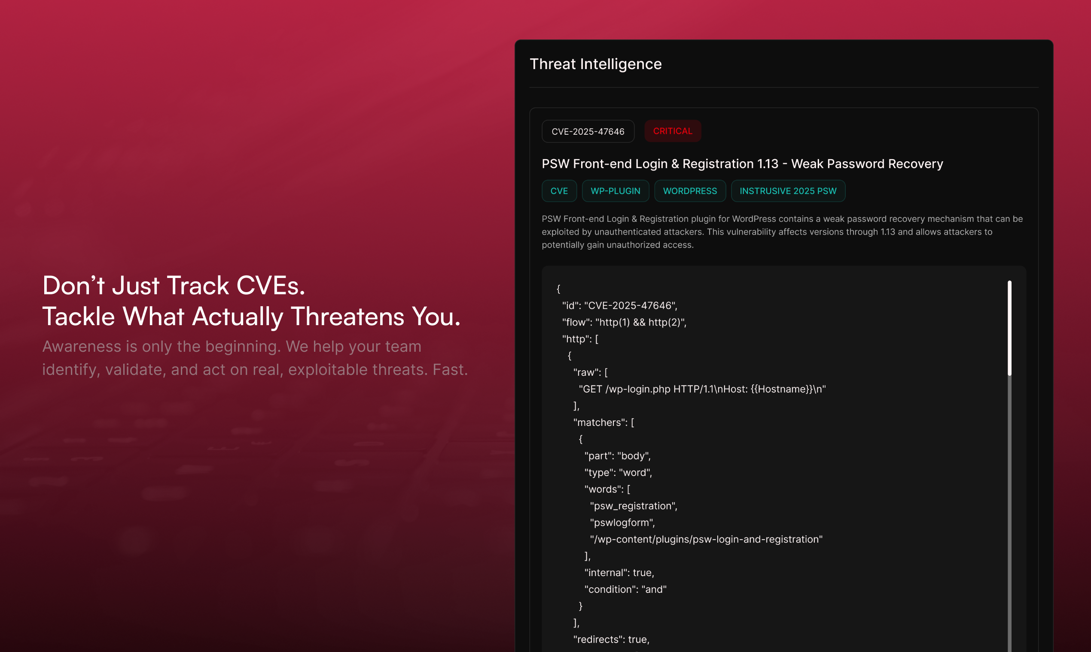Click the "pswlogform" word entry
This screenshot has width=1091, height=652.
pos(622,522)
